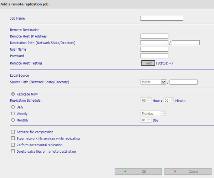Click the green dot icon on OK
Viewport: 214px width, 178px height.
point(125,172)
